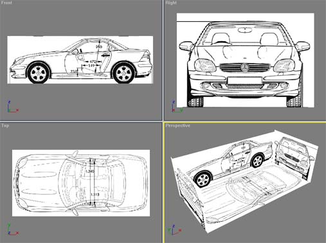Click the Mercedes star emblem on the grille
The image size is (326, 243).
coord(244,67)
